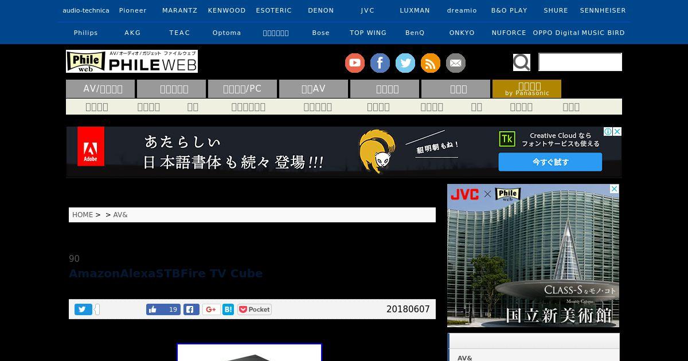Click the green Tk Typekit icon
The width and height of the screenshot is (688, 361).
coord(507,139)
